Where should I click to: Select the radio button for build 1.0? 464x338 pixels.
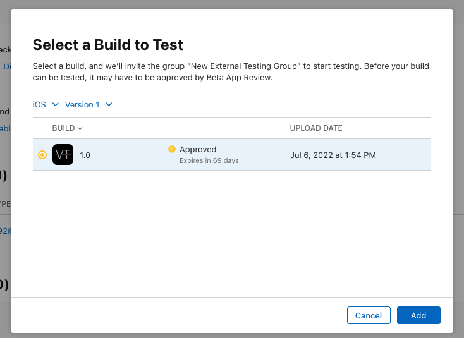point(42,155)
